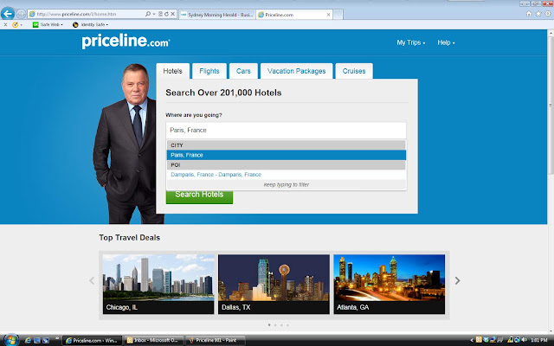Switch to Sydney Morning Herald tab
The image size is (554, 346).
point(216,15)
